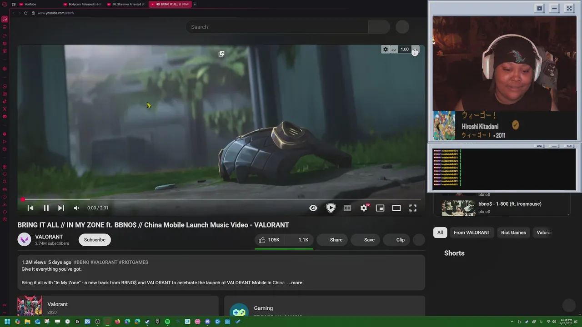Open the X icon in the Opera sidebar

(x=5, y=109)
